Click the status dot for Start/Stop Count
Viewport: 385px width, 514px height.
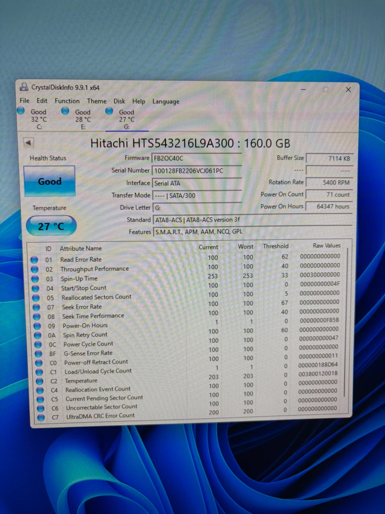click(36, 288)
